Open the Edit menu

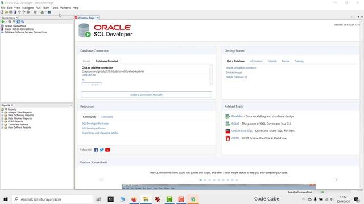click(x=10, y=8)
